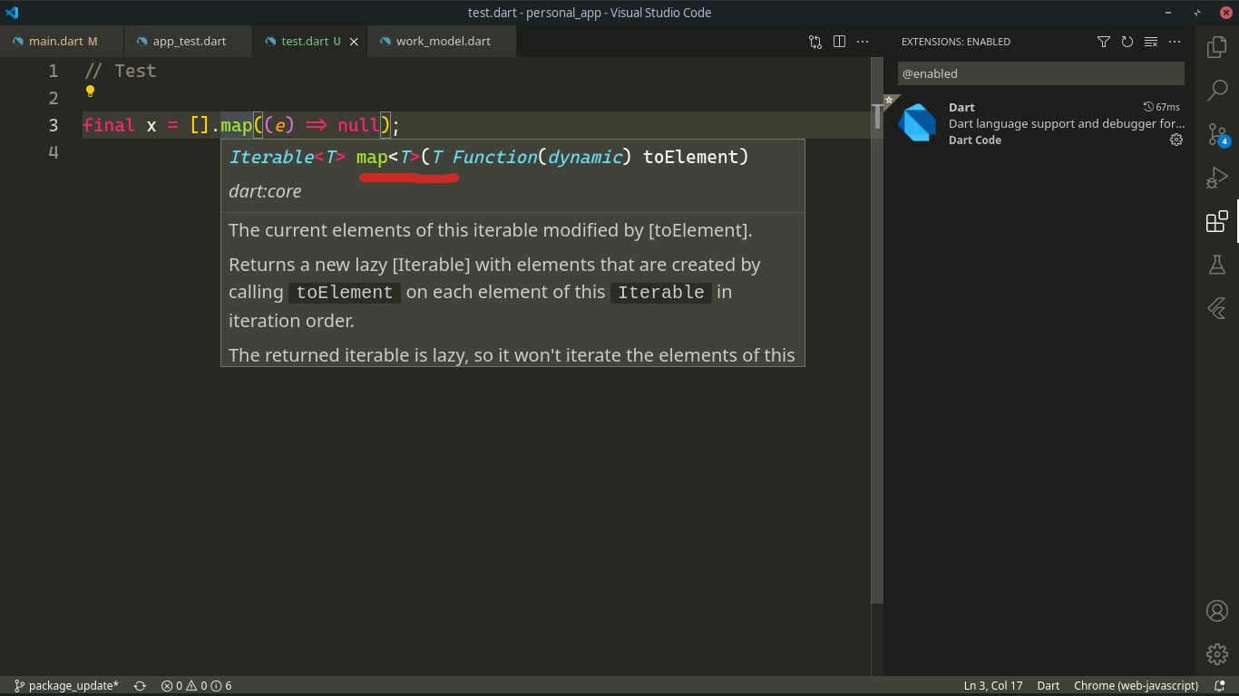This screenshot has height=696, width=1239.
Task: Switch to the work_model.dart tab
Action: 443,42
